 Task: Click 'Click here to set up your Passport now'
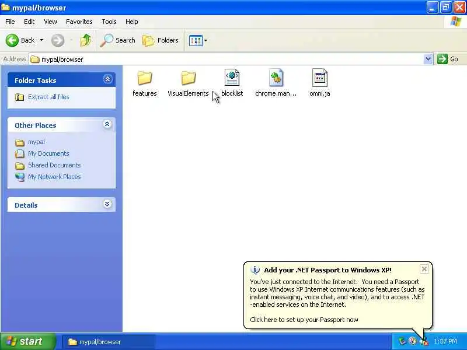pos(304,320)
